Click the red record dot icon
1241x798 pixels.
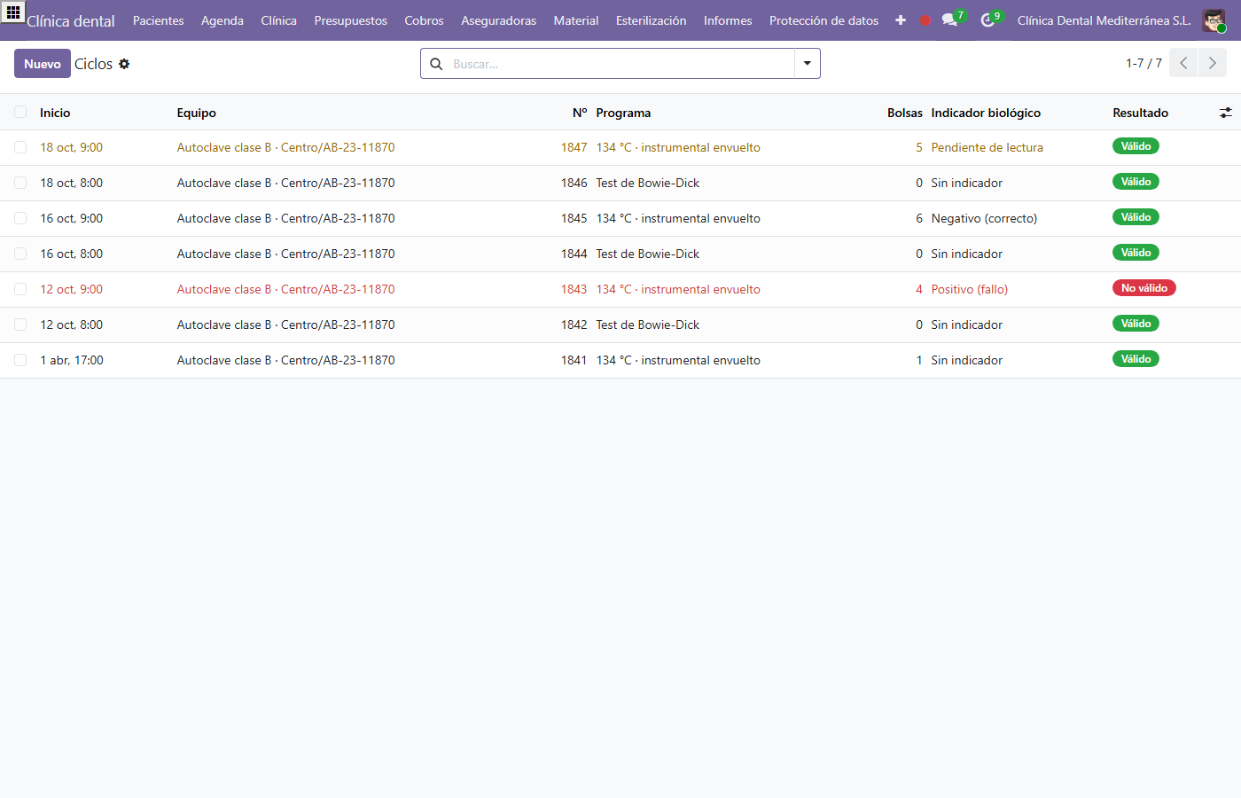pyautogui.click(x=925, y=20)
